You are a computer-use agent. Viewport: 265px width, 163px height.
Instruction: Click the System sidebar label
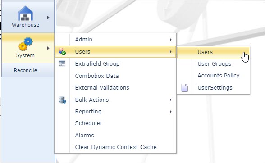pyautogui.click(x=25, y=55)
